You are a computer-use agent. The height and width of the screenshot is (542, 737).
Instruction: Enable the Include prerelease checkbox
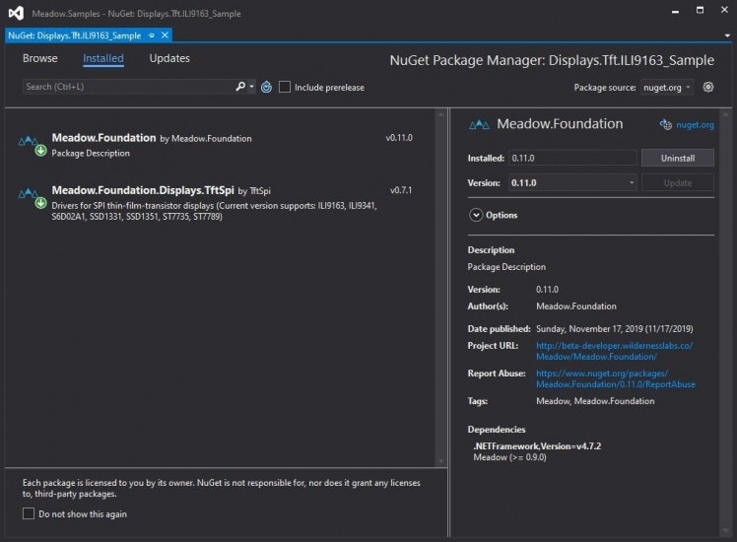pos(285,87)
